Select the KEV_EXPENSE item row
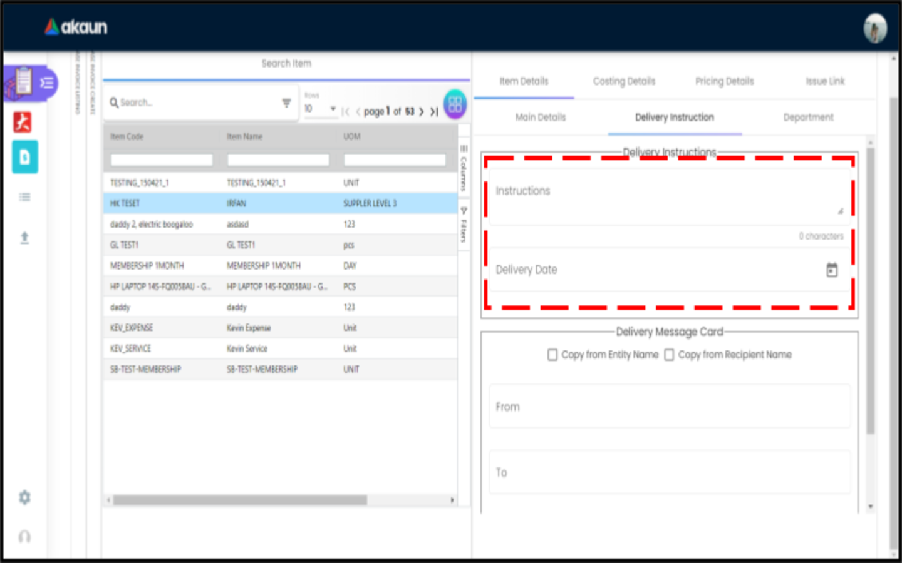Image resolution: width=902 pixels, height=563 pixels. 280,327
